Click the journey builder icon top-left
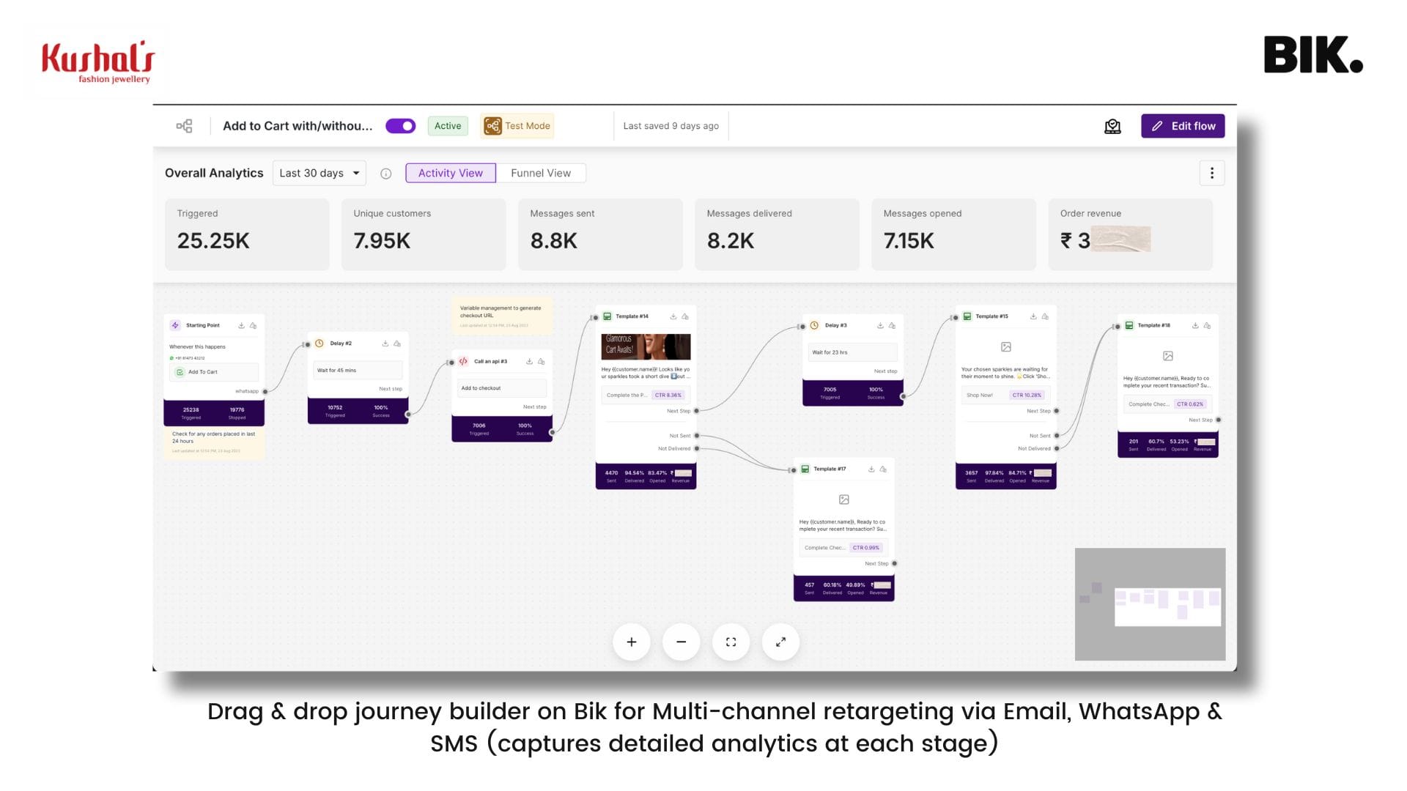Image resolution: width=1407 pixels, height=791 pixels. pyautogui.click(x=185, y=125)
